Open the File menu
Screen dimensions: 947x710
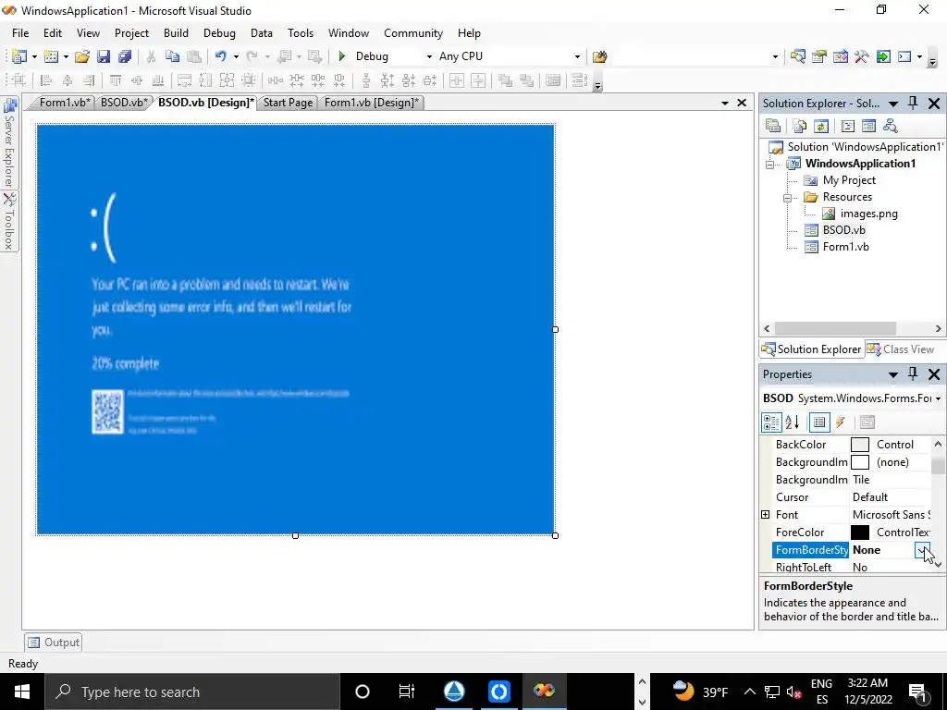20,33
